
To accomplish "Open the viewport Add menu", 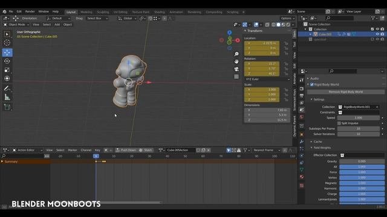I will pyautogui.click(x=57, y=25).
